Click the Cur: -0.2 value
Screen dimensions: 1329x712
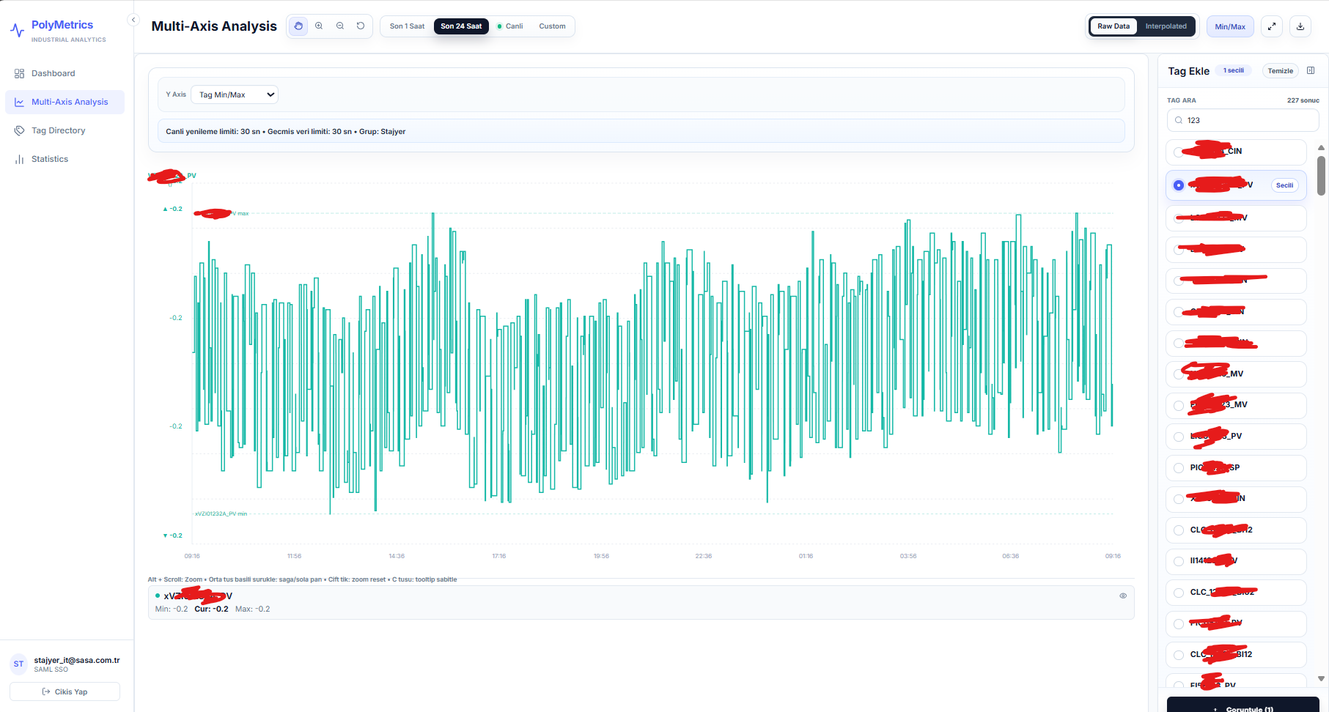pos(211,609)
